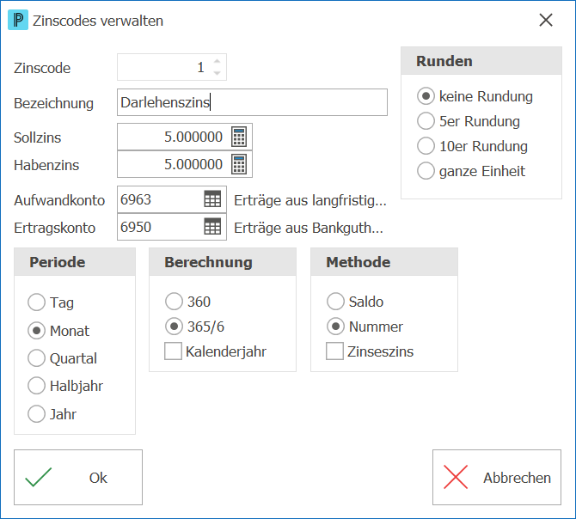
Task: Select 365/6 day calculation
Action: [194, 327]
